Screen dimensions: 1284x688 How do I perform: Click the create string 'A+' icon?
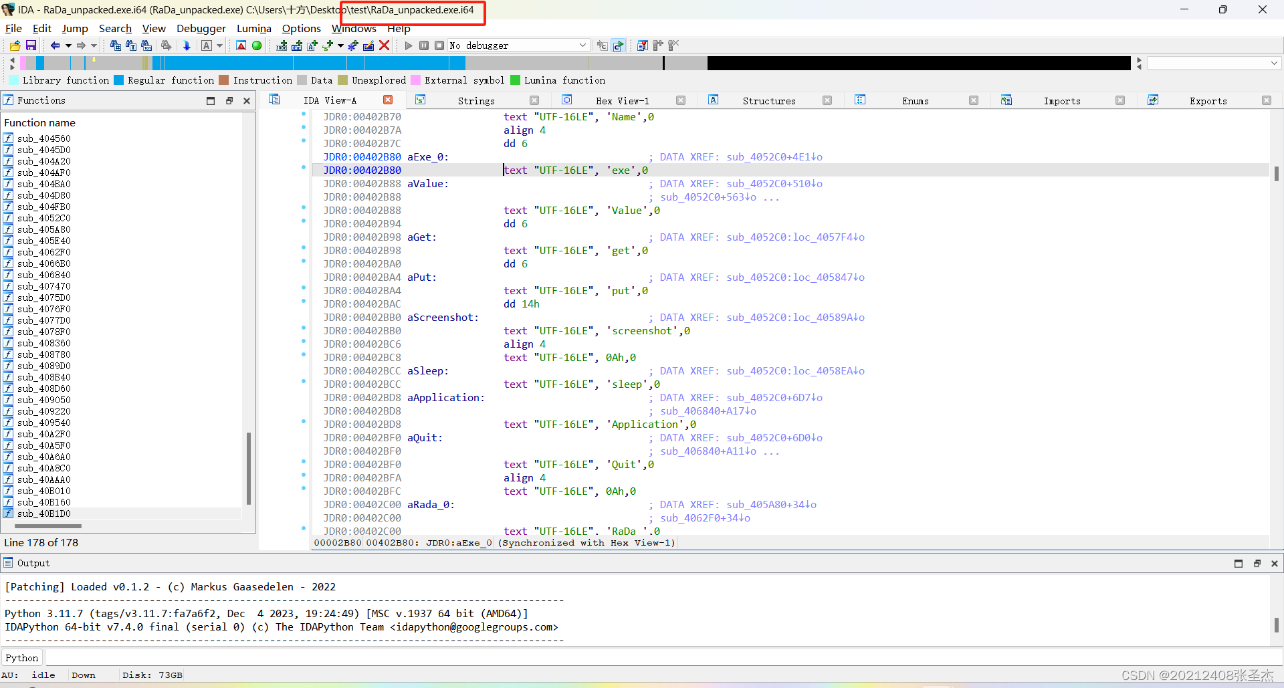click(312, 45)
